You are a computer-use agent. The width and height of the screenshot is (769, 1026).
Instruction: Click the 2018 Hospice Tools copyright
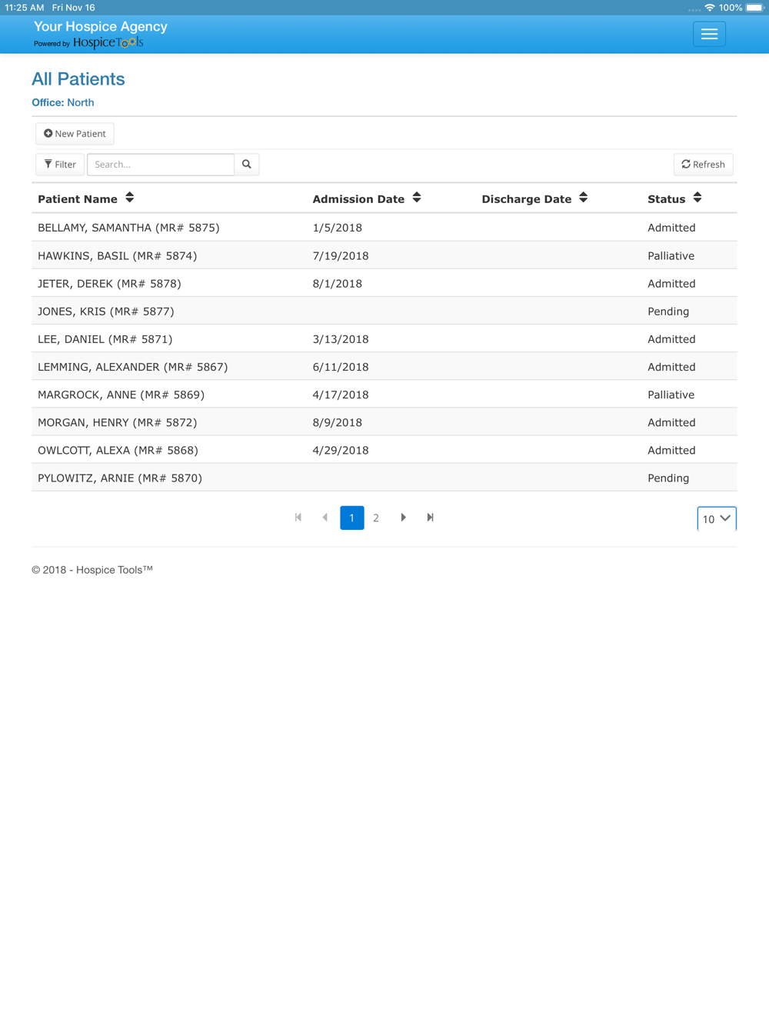coord(92,570)
